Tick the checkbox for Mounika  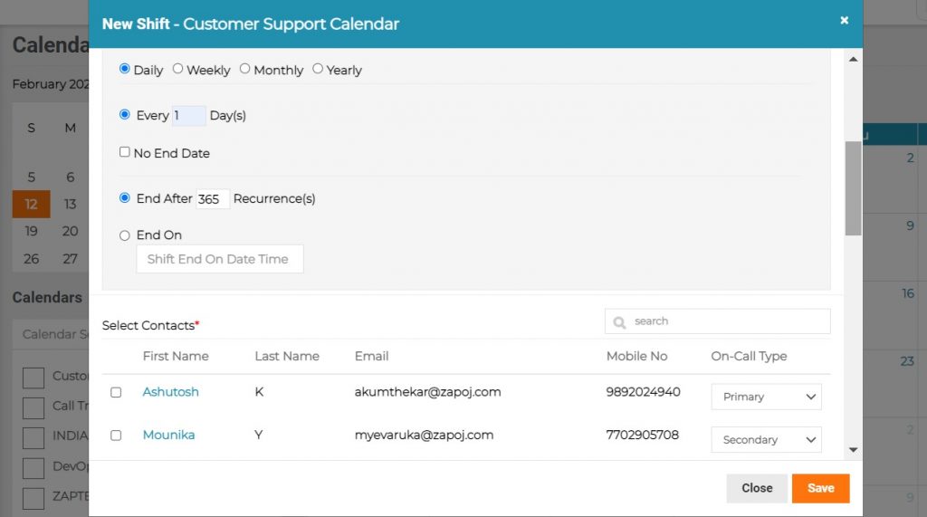click(x=116, y=436)
